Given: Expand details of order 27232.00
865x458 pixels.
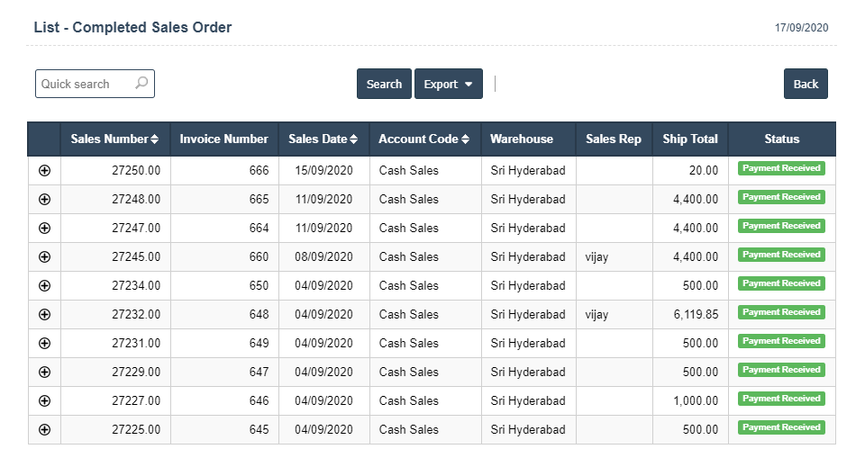Looking at the screenshot, I should tap(44, 314).
